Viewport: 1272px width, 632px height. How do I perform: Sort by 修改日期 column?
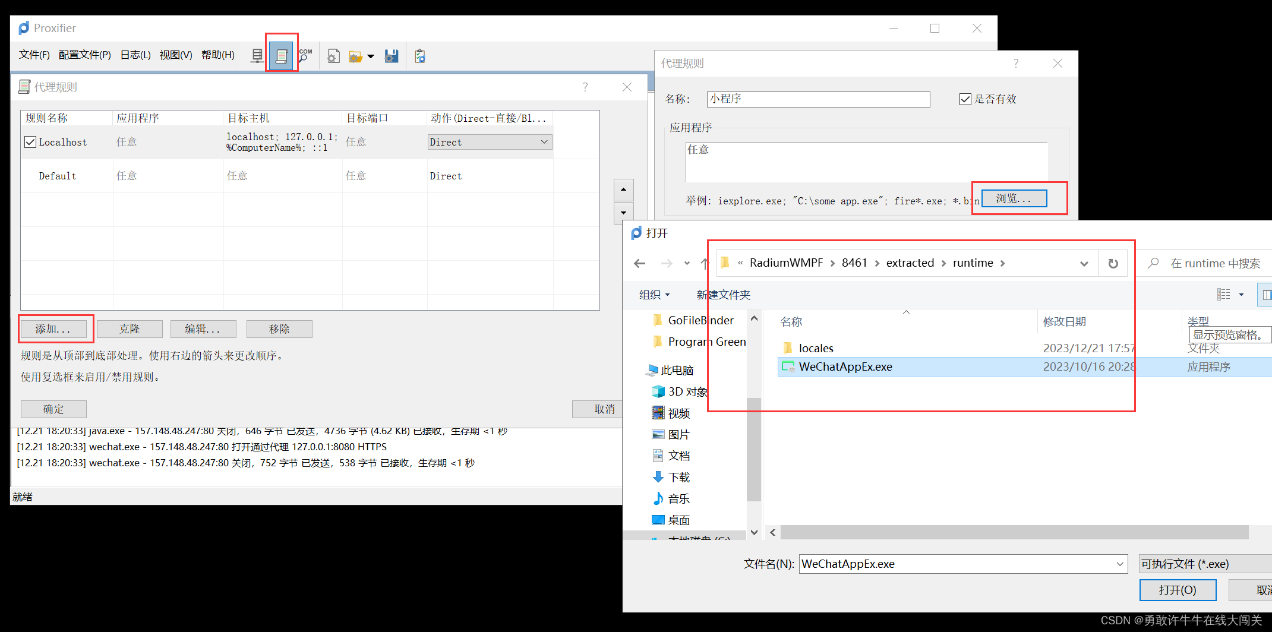(1064, 321)
